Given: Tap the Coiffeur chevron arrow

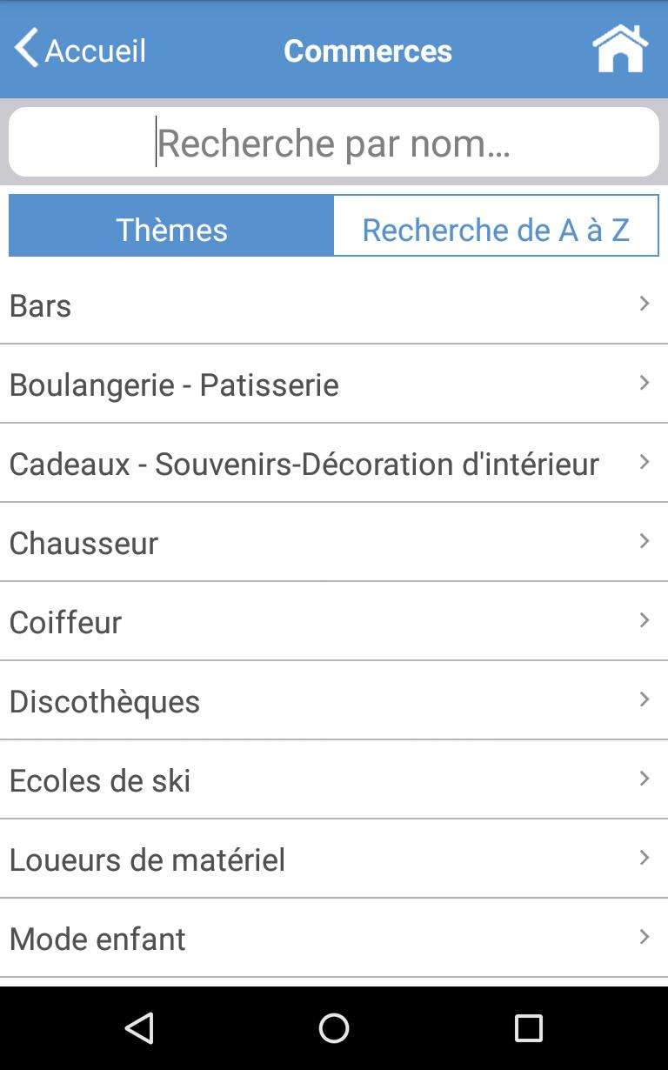Looking at the screenshot, I should point(645,620).
